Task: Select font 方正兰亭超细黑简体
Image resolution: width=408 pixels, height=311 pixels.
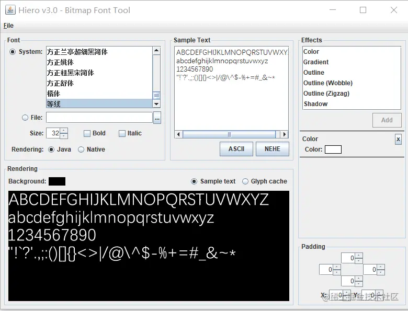Action: [99, 52]
